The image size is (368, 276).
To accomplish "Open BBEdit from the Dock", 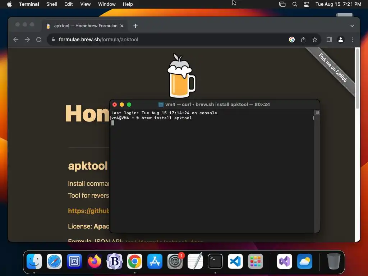I will click(x=115, y=261).
